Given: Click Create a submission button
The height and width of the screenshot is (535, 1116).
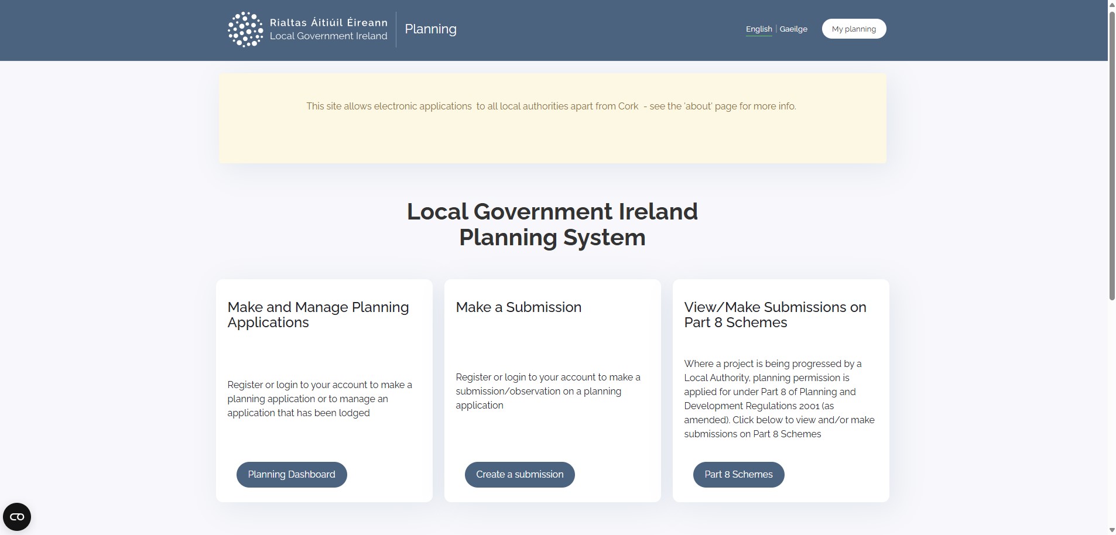Looking at the screenshot, I should (x=520, y=474).
